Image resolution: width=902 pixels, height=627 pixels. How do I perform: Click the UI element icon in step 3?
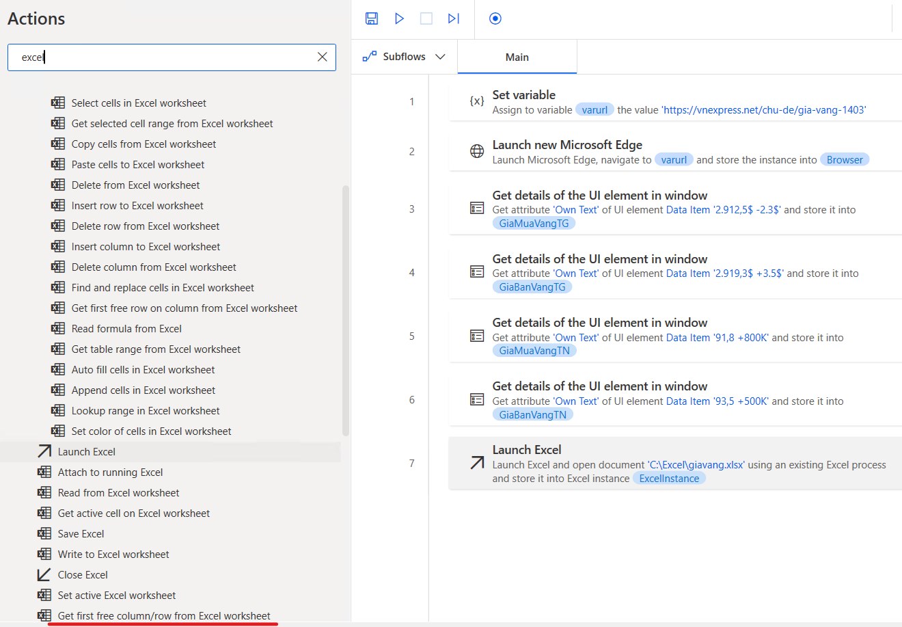coord(477,209)
